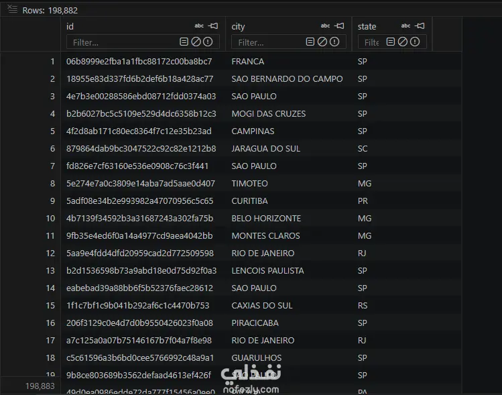Click the city column header label
The width and height of the screenshot is (502, 395).
pos(238,26)
